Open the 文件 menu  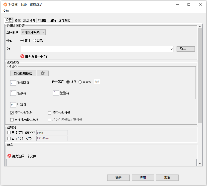[x=6, y=11]
